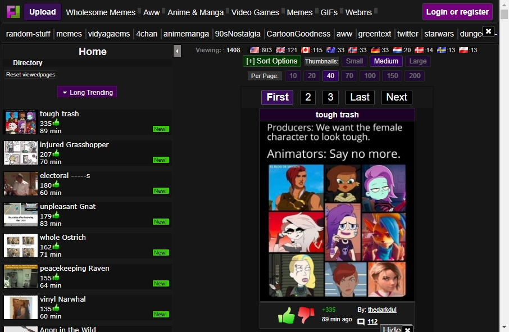Show 150 items per page

(392, 76)
